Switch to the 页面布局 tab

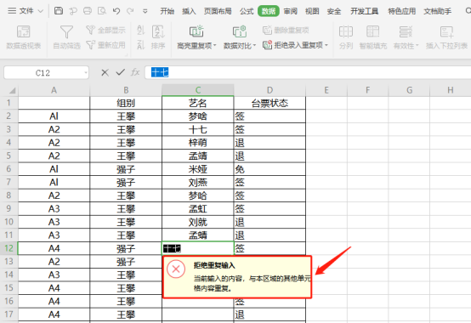218,11
